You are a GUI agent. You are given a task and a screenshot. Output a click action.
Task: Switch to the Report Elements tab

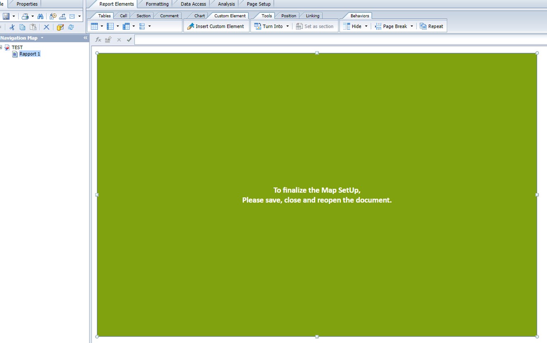click(x=116, y=4)
